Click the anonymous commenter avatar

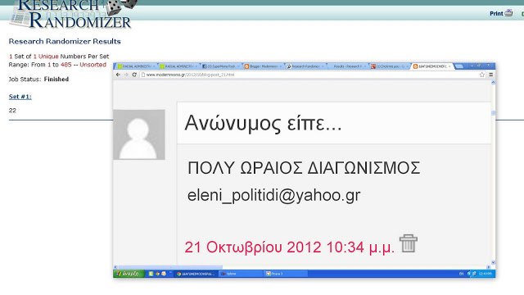point(139,134)
